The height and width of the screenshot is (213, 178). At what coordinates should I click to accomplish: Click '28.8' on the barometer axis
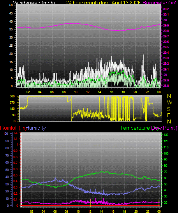166,86
